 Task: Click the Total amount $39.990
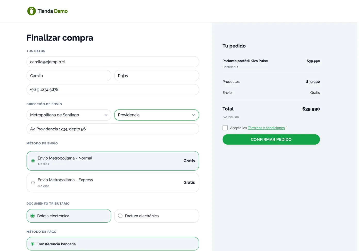(311, 109)
